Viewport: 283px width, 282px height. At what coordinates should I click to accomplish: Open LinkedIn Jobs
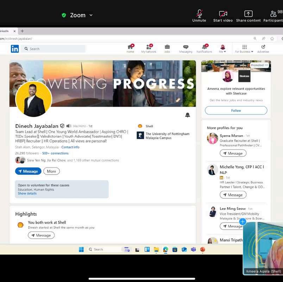click(167, 48)
